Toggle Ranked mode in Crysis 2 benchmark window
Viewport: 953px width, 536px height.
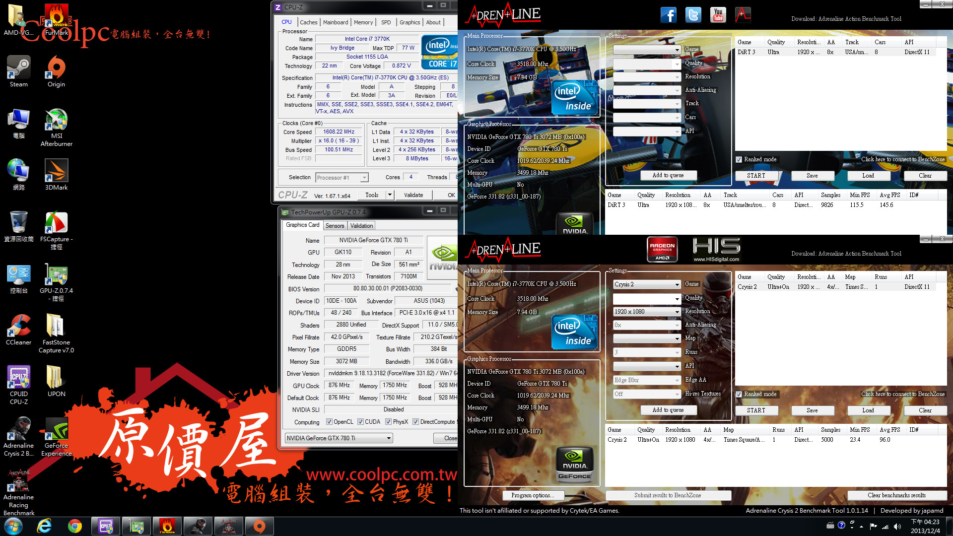tap(739, 394)
